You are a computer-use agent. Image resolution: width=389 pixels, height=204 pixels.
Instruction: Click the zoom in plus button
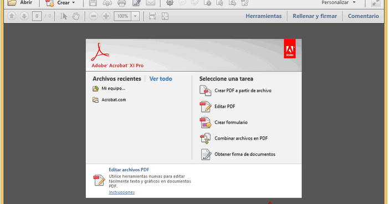tap(106, 16)
